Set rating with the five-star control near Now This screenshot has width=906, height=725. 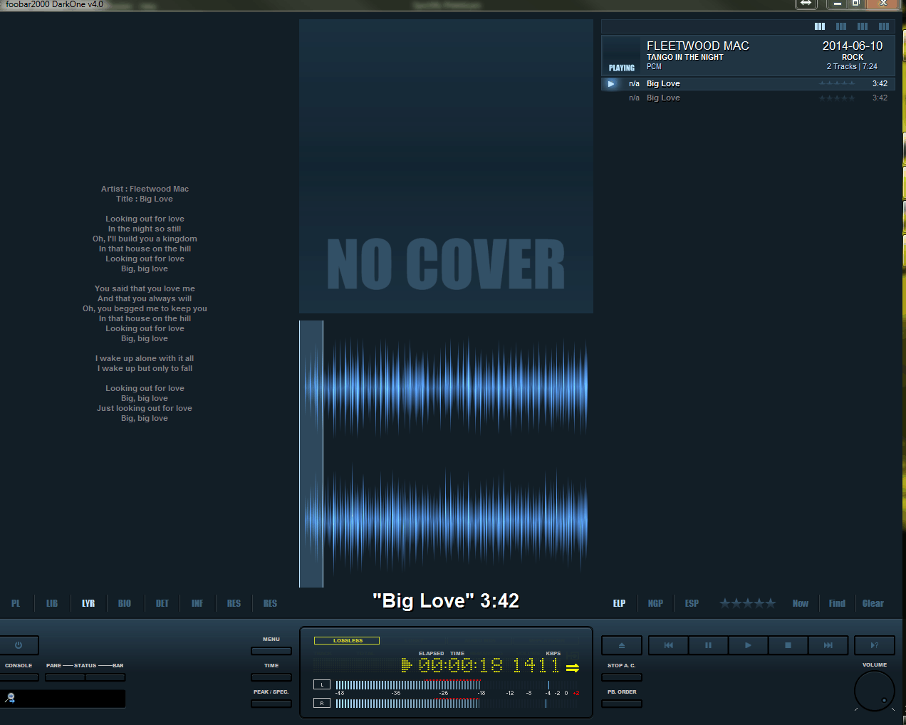pyautogui.click(x=747, y=603)
